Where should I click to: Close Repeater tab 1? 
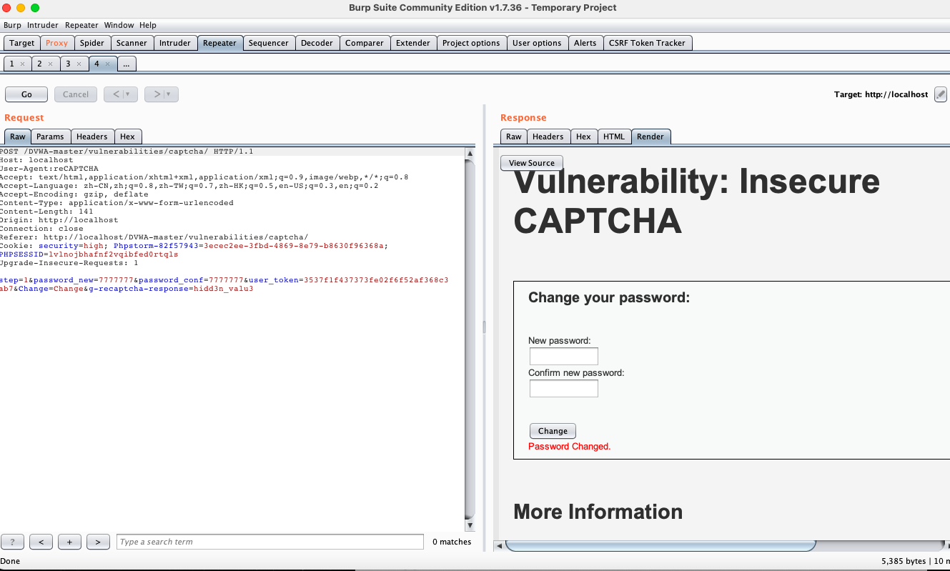pyautogui.click(x=22, y=64)
